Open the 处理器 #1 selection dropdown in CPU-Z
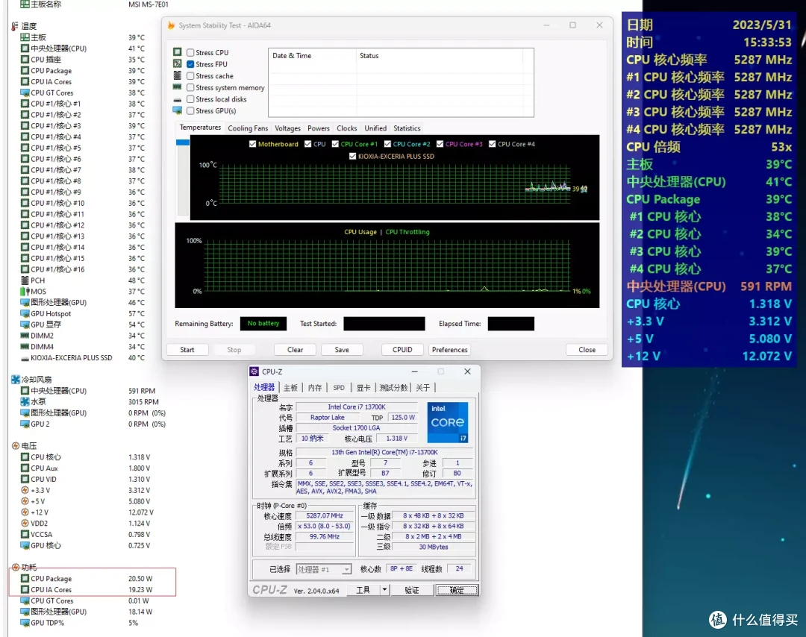Screen dimensions: 806x637 (347, 569)
